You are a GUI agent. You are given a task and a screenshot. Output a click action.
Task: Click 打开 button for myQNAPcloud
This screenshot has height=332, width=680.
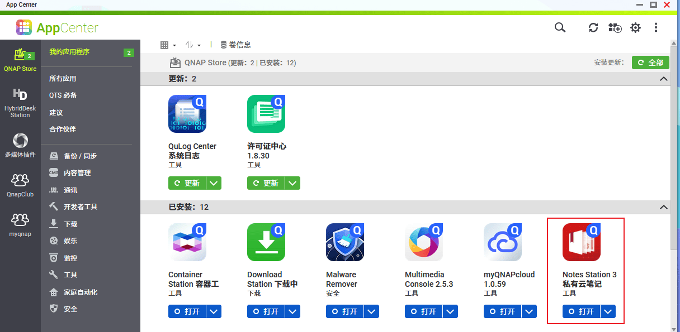point(503,311)
